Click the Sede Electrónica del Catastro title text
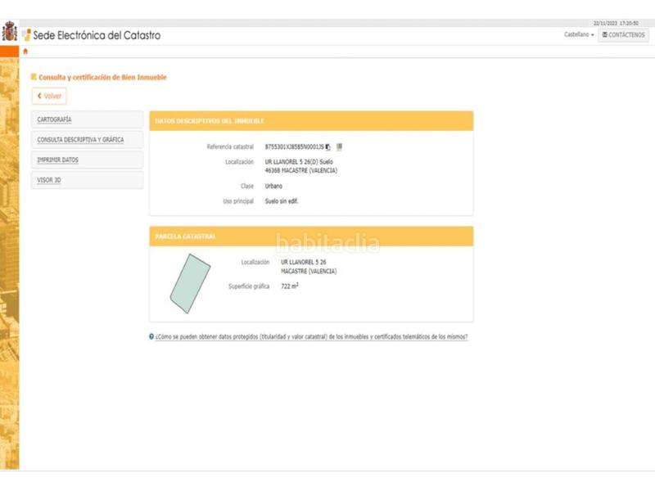 coord(97,35)
